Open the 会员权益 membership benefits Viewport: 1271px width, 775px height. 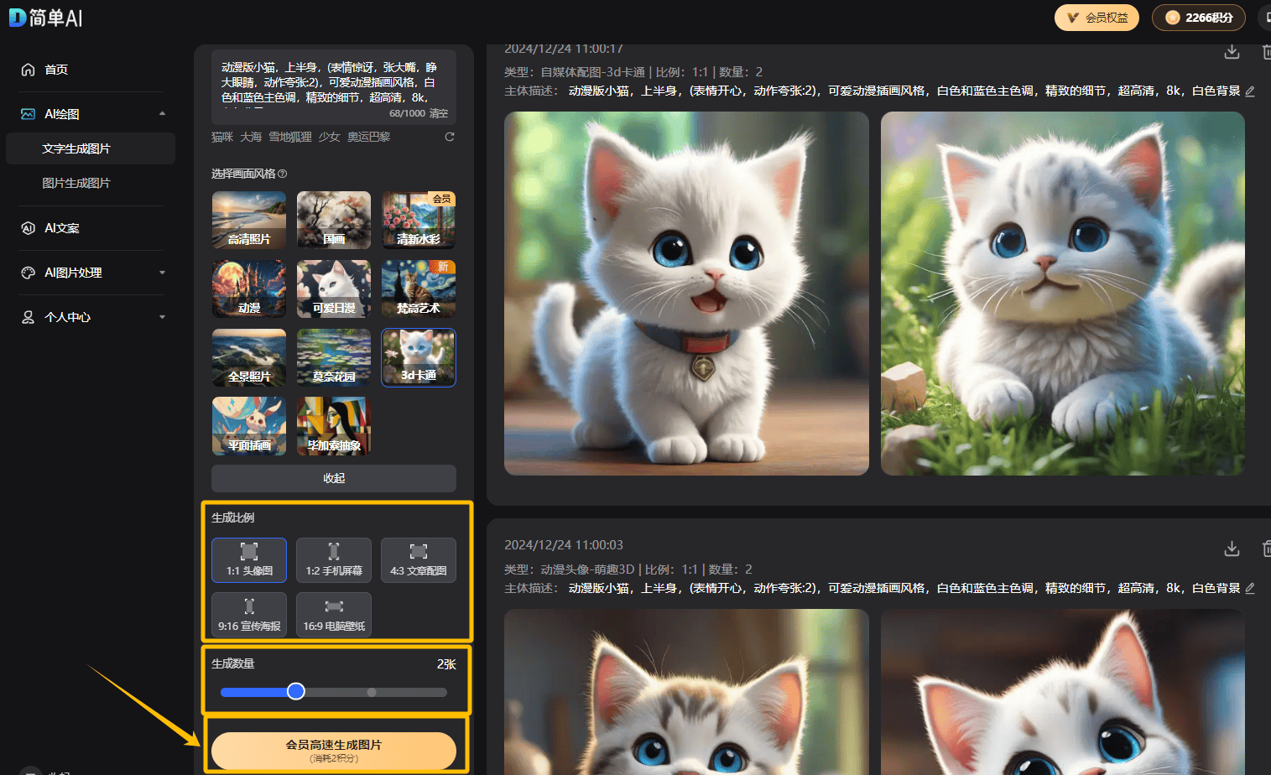click(1096, 18)
